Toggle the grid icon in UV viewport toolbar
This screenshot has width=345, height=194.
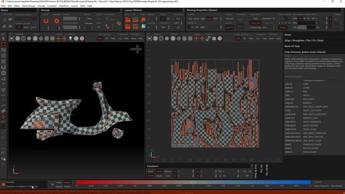click(x=214, y=38)
